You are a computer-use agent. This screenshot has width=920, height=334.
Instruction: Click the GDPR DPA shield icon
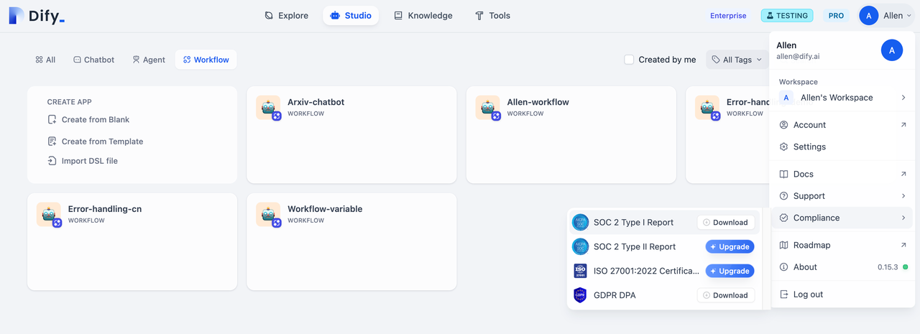[580, 295]
